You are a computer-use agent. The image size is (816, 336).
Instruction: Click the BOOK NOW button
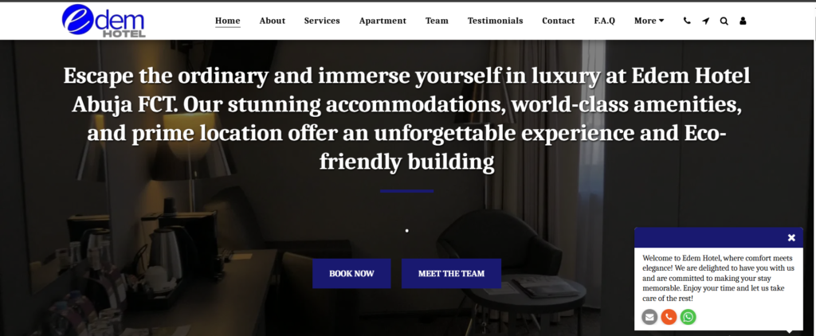pos(351,274)
